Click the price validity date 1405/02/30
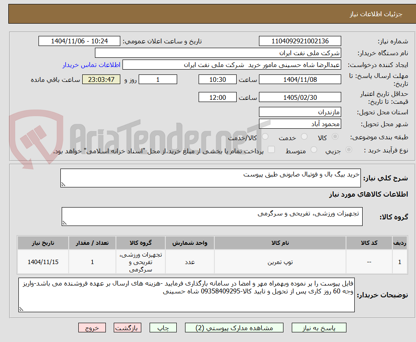The width and height of the screenshot is (416, 342). coord(300,97)
